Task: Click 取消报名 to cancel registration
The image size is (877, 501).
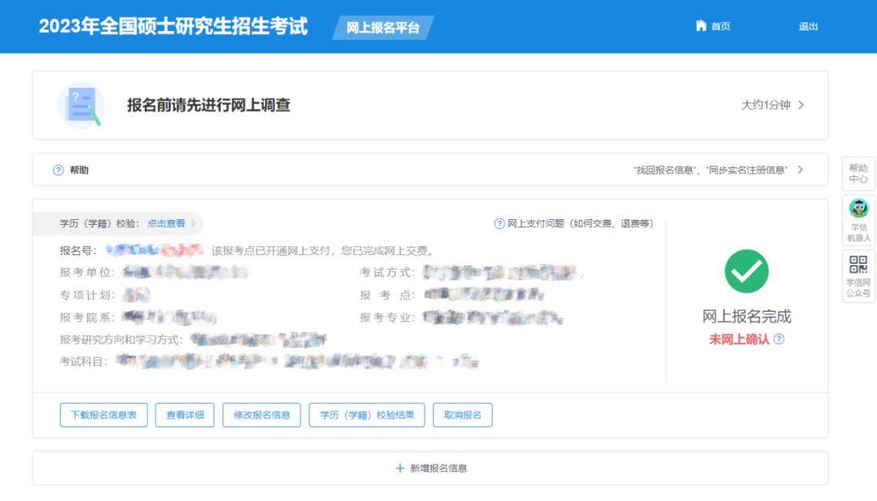Action: point(462,415)
